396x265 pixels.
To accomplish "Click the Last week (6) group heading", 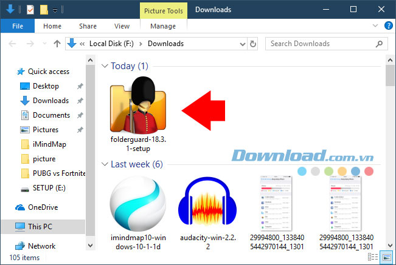I will point(137,164).
